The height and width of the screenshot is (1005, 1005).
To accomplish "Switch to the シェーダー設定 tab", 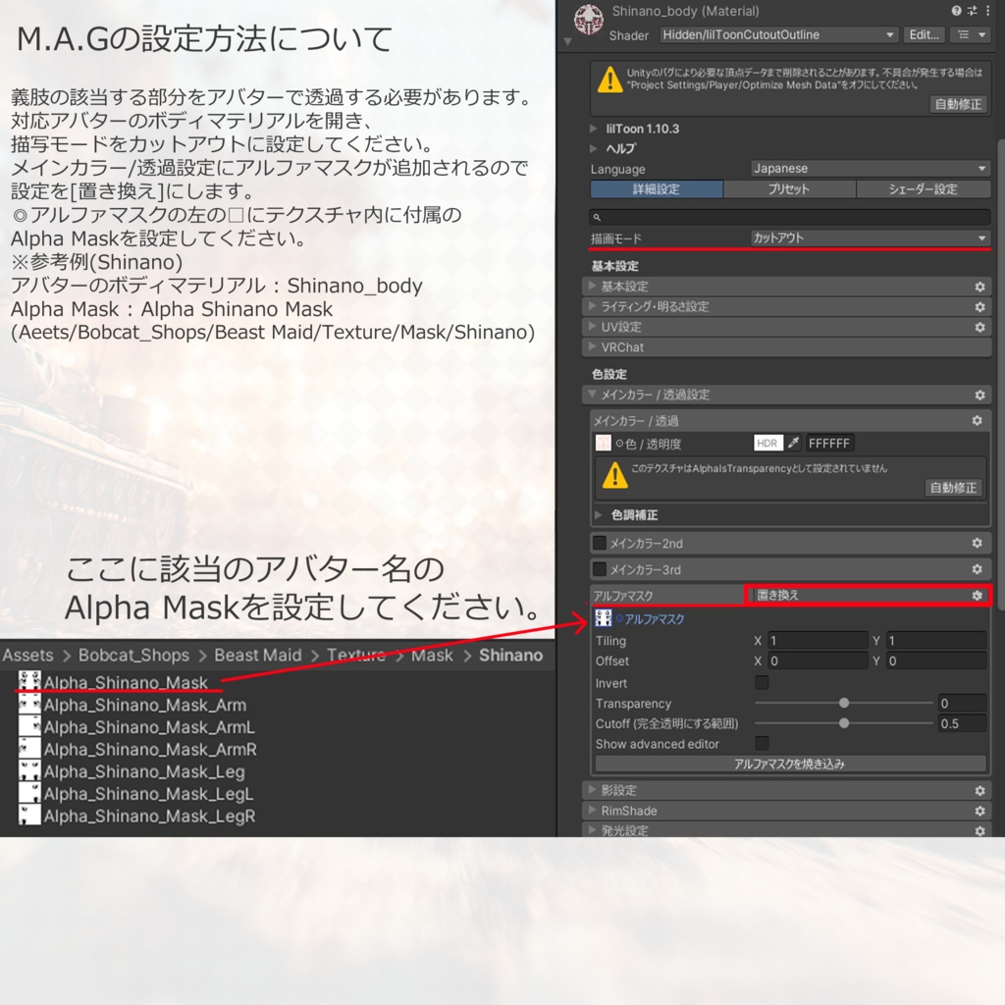I will point(923,188).
